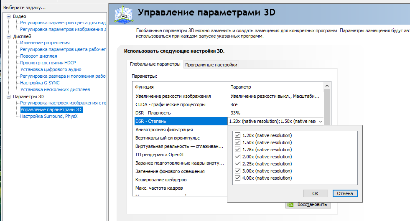Image resolution: width=410 pixels, height=221 pixels.
Task: Open Регулировка размера и положения рабочего стола
Action: click(63, 76)
